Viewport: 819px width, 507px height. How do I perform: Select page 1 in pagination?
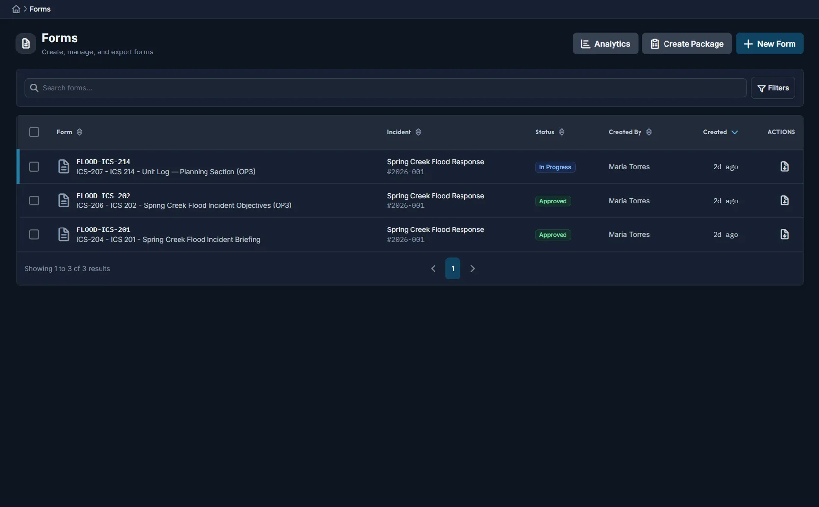pos(453,269)
